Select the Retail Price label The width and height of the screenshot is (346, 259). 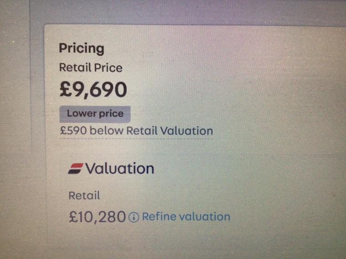click(x=91, y=68)
